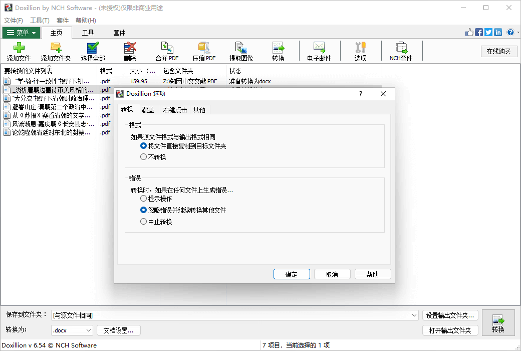Viewport: 521px width, 351px height.
Task: Click the 取消 button
Action: (332, 274)
